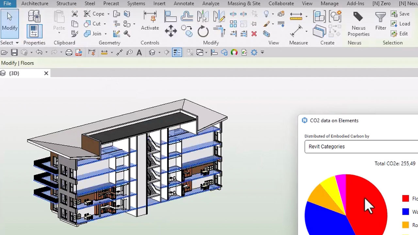418x235 pixels.
Task: Open the Analyze ribbon tab
Action: [211, 4]
